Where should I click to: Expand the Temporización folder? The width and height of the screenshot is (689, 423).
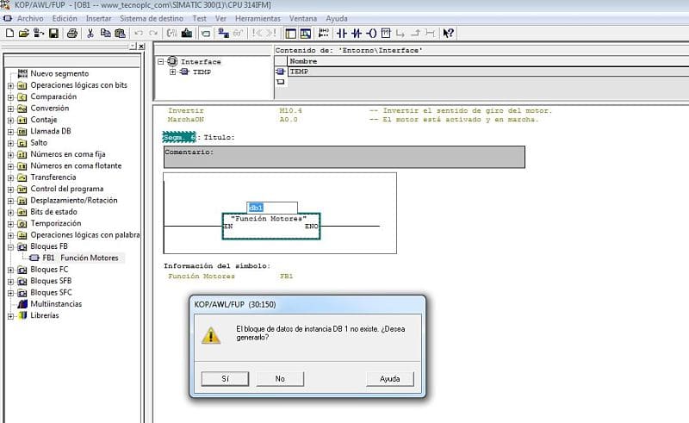10,224
